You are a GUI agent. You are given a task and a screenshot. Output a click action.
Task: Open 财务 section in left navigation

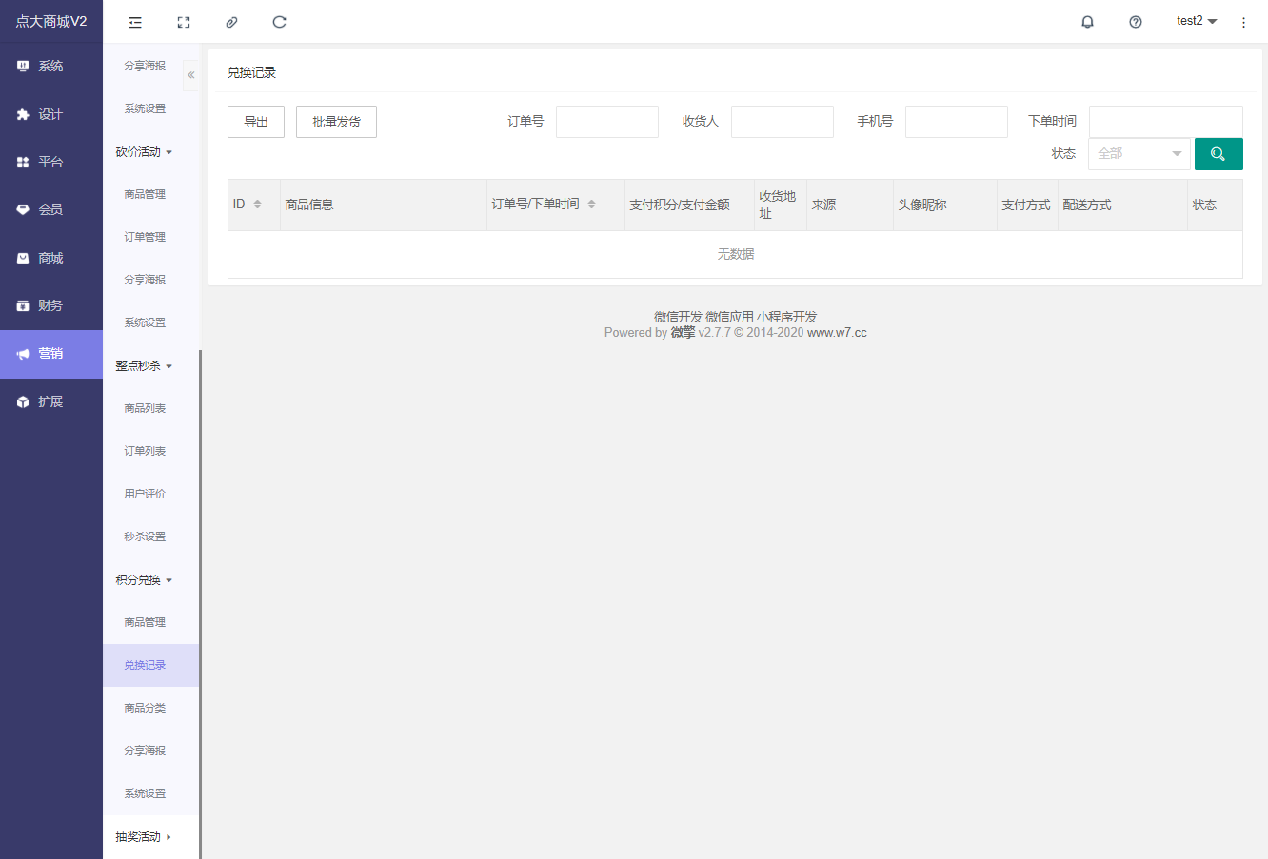pos(51,305)
